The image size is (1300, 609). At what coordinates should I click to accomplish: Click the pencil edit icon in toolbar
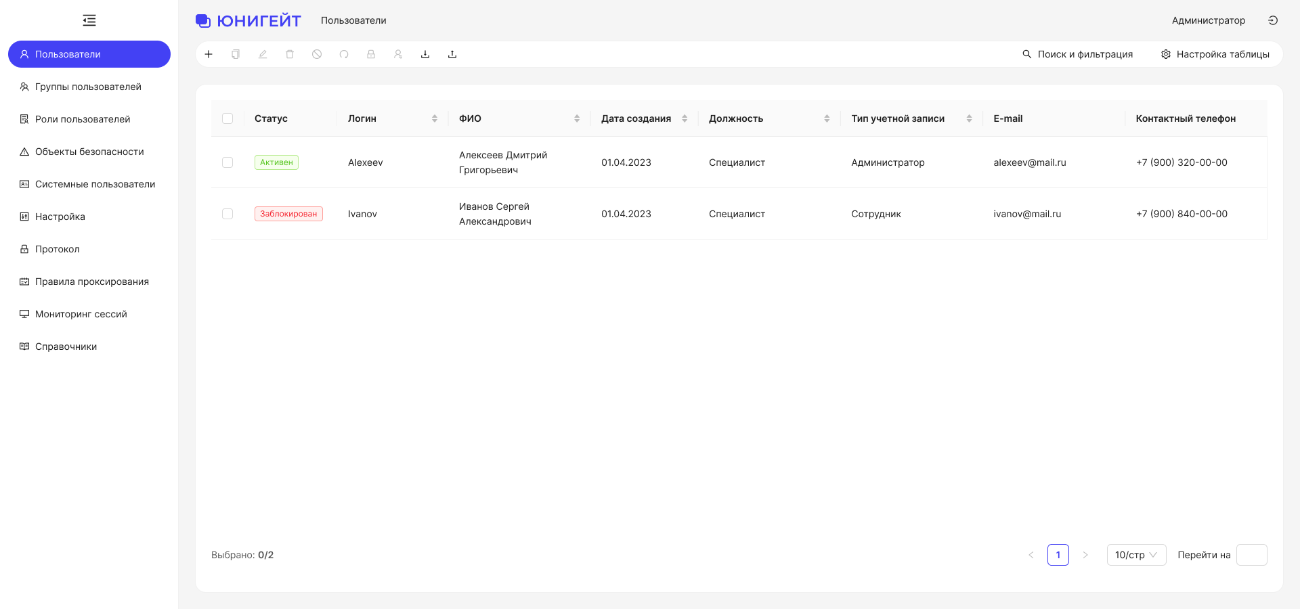click(263, 54)
